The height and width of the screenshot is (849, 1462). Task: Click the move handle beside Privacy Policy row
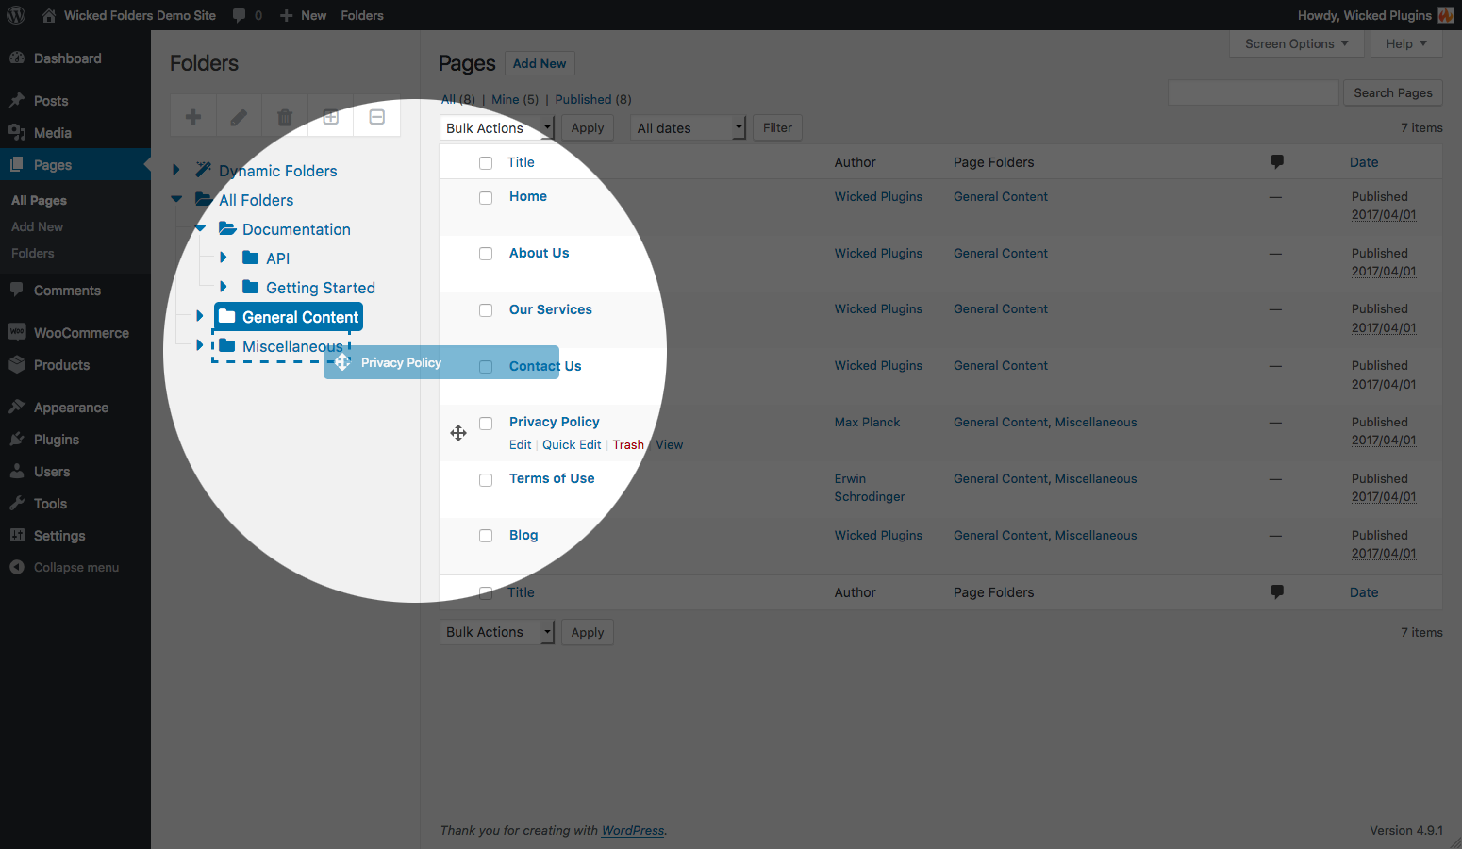[x=458, y=433]
